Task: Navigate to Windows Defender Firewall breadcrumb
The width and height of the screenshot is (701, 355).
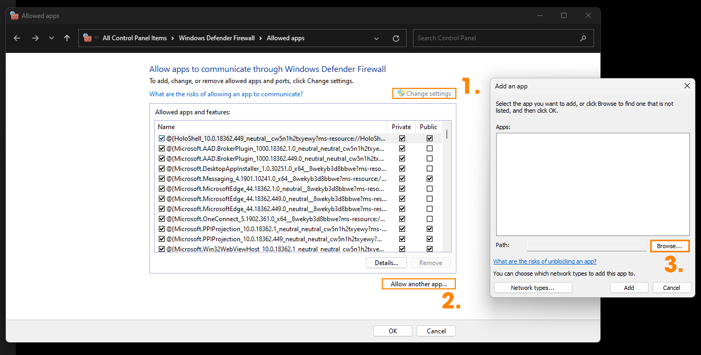Action: point(217,38)
